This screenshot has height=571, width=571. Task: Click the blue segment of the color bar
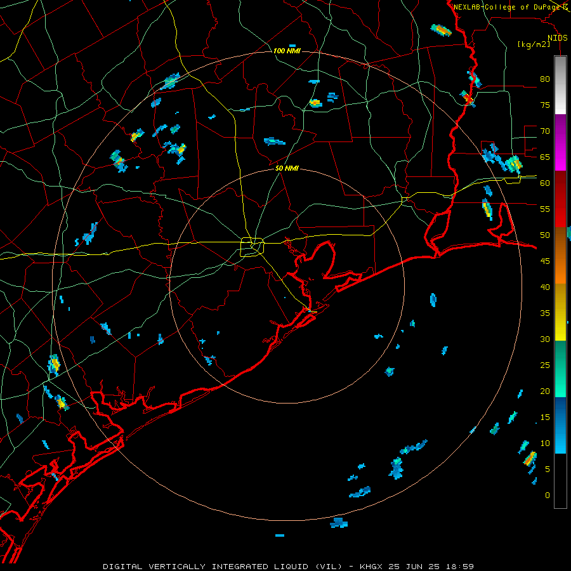coord(560,425)
